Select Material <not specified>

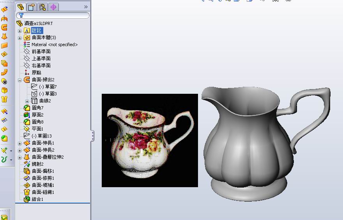click(x=55, y=45)
